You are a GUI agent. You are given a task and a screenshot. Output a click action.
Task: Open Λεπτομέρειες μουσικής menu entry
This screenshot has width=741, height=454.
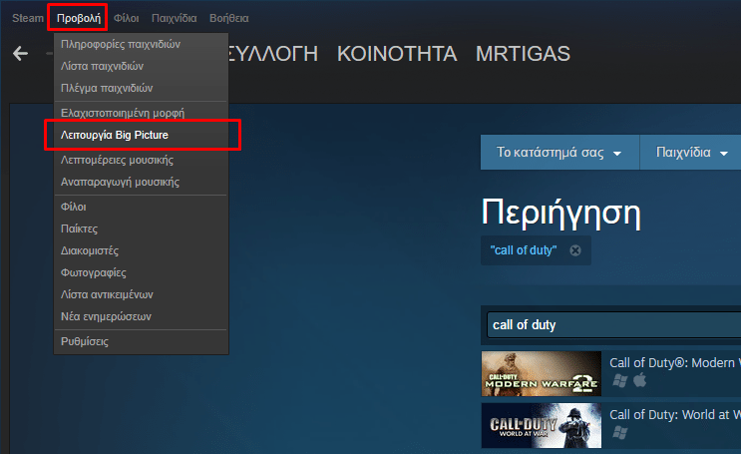pos(141,160)
